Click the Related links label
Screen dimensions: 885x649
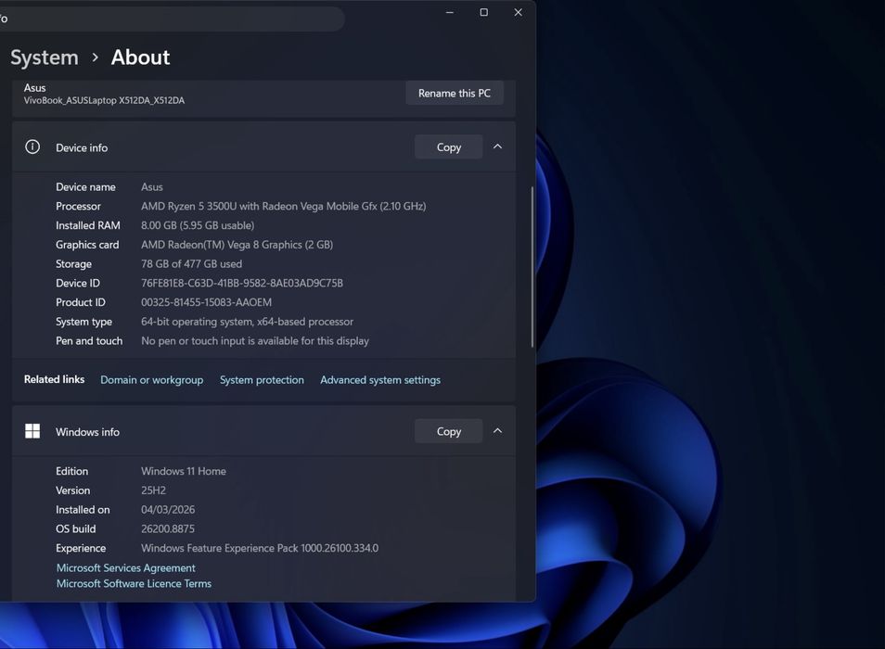click(54, 379)
